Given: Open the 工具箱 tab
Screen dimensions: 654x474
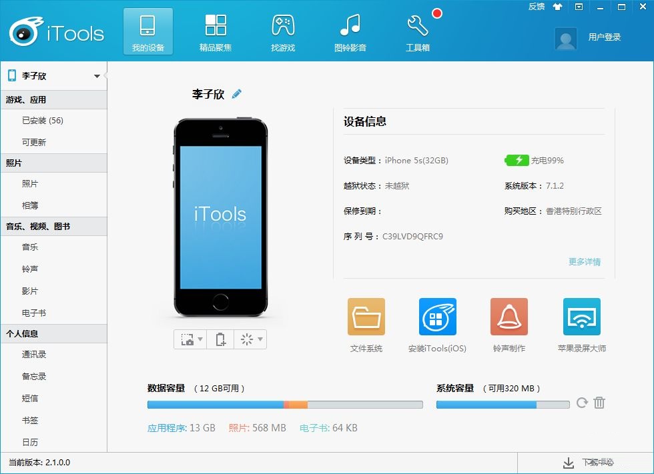Looking at the screenshot, I should click(x=418, y=31).
